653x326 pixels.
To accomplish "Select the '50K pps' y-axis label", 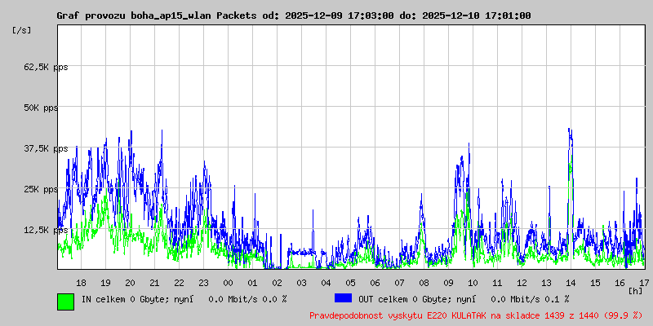I will pos(41,108).
